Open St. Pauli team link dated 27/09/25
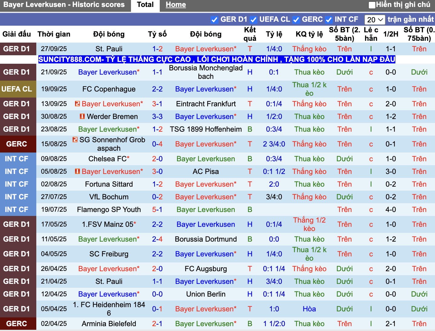Viewport: 435px width, 331px height. pos(109,49)
